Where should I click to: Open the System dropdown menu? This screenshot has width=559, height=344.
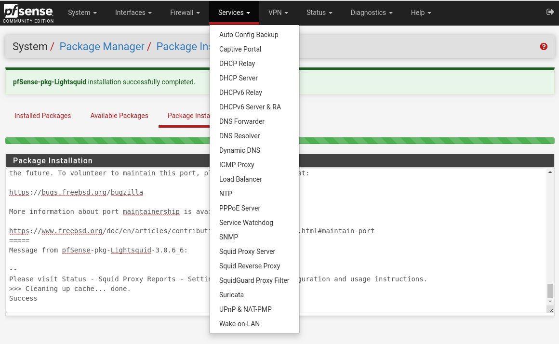coord(82,13)
